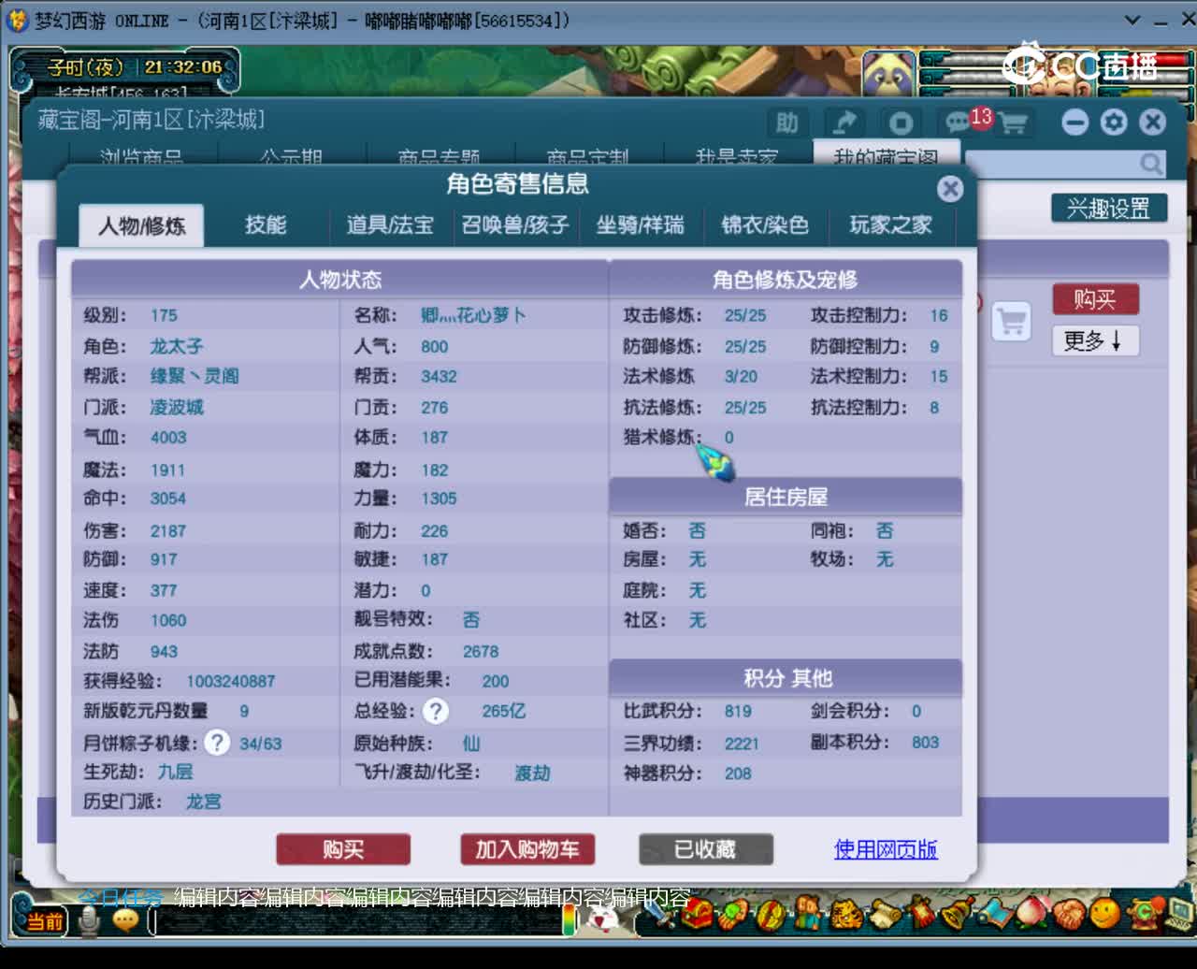This screenshot has height=969, width=1197.
Task: Click the computer monitor icon at bottom right
Action: pyautogui.click(x=1178, y=914)
